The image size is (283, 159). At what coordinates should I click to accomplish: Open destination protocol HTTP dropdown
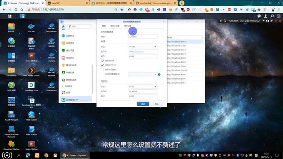click(x=142, y=87)
